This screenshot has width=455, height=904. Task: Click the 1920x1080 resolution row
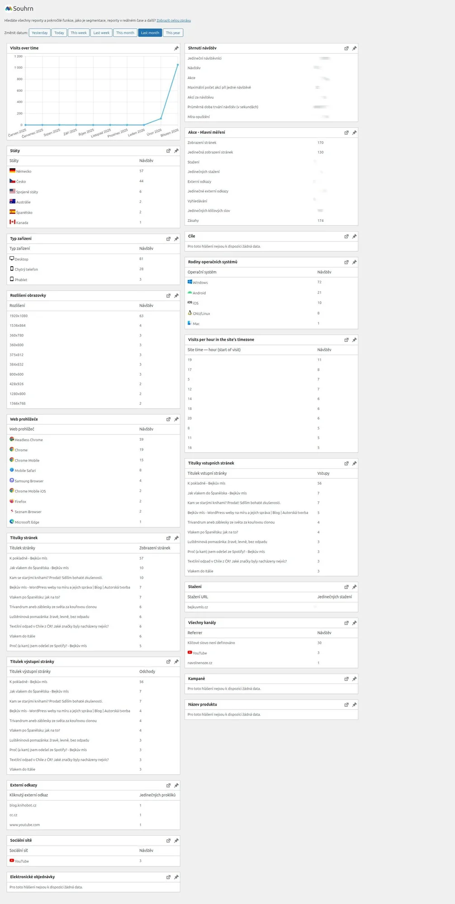93,316
